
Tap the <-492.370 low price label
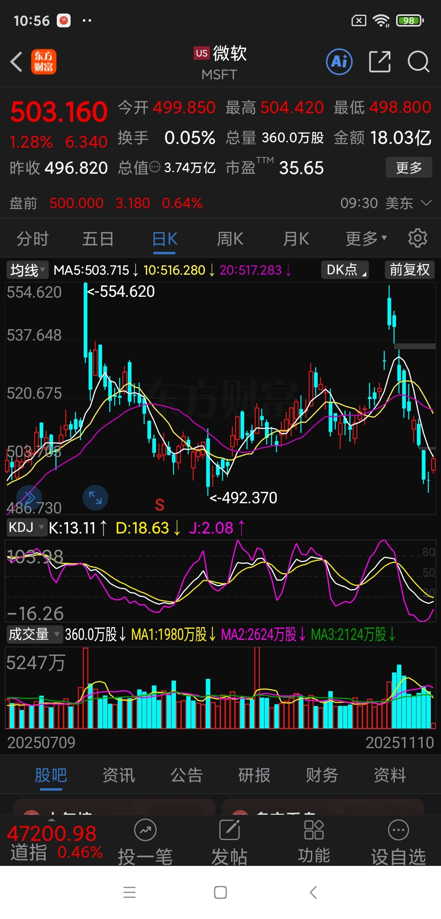(x=243, y=498)
